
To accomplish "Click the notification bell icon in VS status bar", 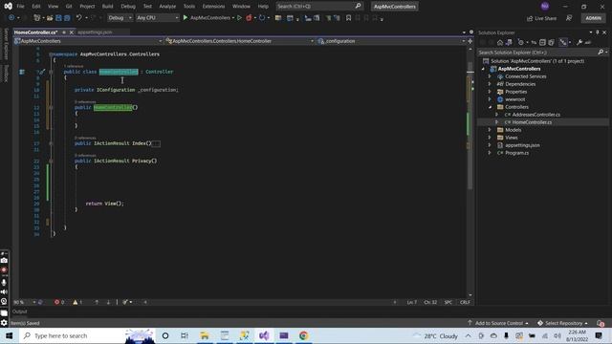I will click(601, 323).
